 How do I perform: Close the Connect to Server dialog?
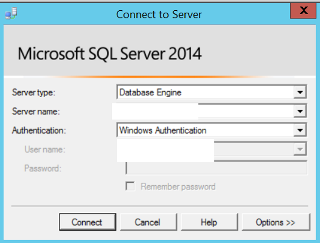(303, 10)
